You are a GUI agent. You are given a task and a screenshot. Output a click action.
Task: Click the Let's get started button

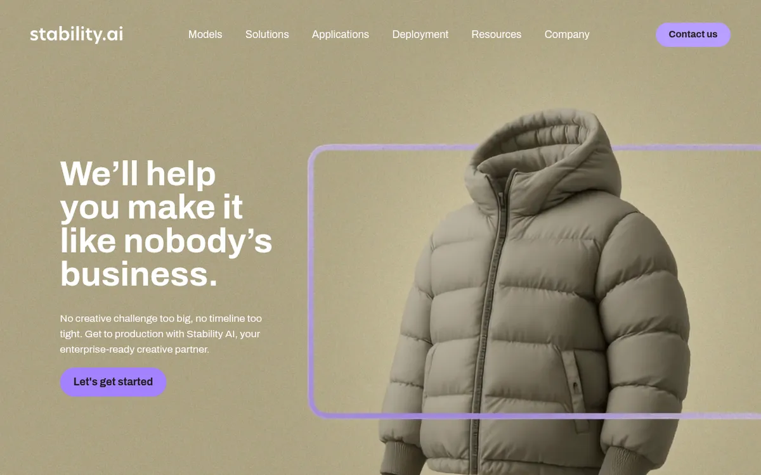[113, 382]
